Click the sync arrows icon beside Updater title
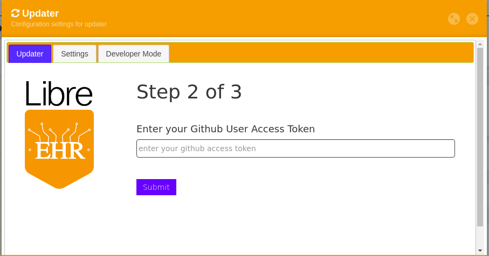The image size is (489, 256). (15, 13)
